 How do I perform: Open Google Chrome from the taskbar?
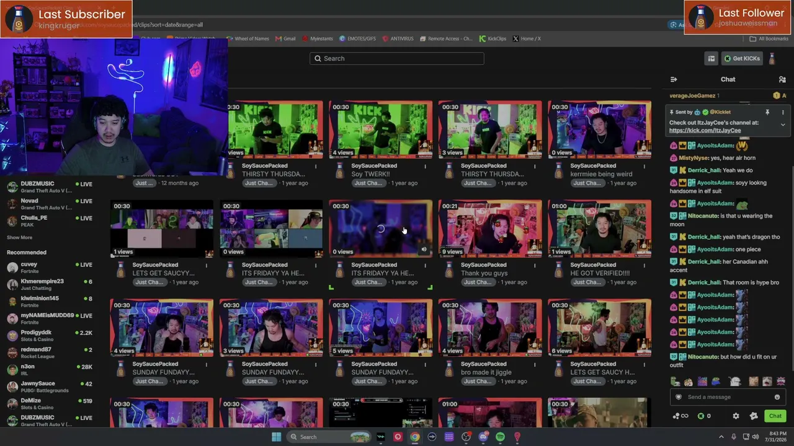coord(415,437)
